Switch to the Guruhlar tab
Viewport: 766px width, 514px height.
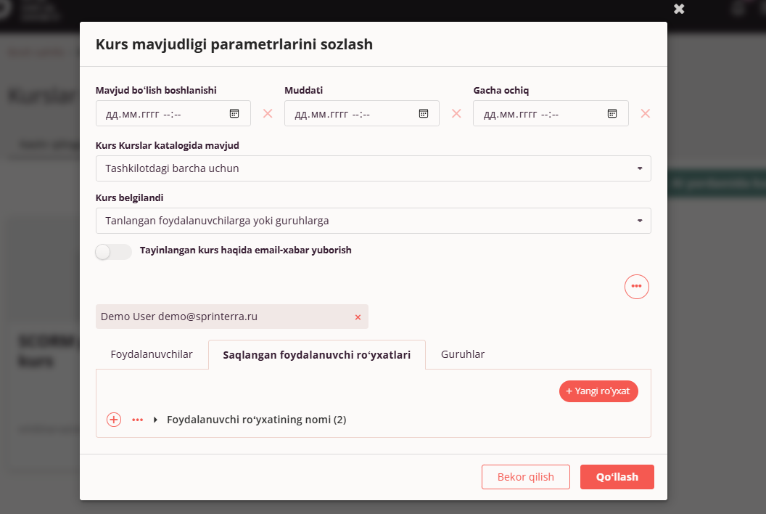(x=463, y=354)
